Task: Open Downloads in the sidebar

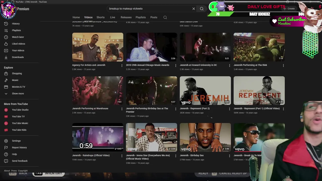Action: [18, 57]
